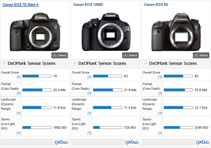This screenshot has height=148, width=211.
Task: Open Overall Score help [?] for 7D Mark II
Action: [x=18, y=77]
